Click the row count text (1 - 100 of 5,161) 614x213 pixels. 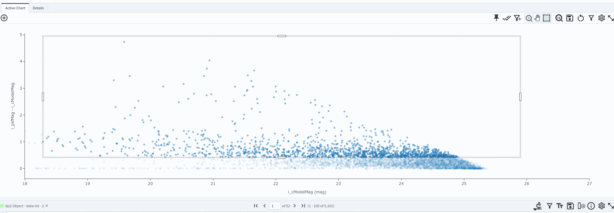click(321, 206)
